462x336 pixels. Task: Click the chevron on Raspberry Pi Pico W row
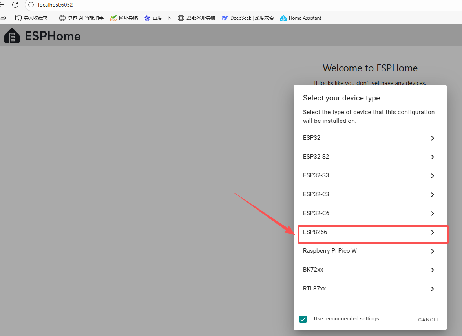(x=433, y=251)
